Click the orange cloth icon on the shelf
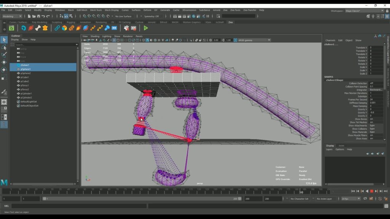Image resolution: width=390 pixels, height=219 pixels. [45, 28]
